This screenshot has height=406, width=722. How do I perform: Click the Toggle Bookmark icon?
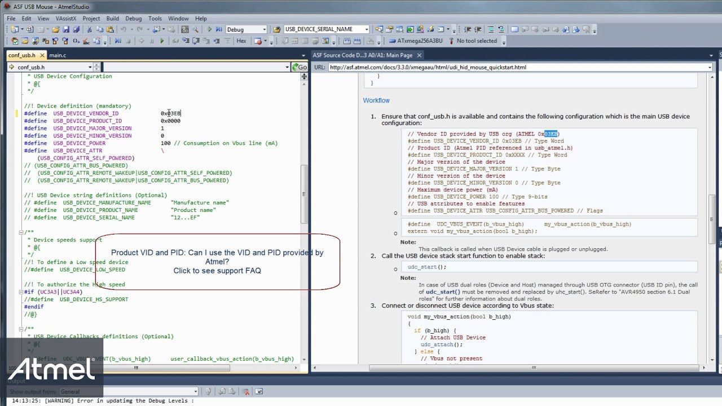tap(514, 29)
